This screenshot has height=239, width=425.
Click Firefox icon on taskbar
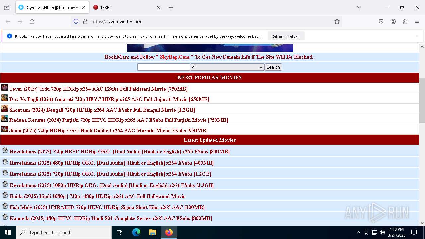coord(169,232)
